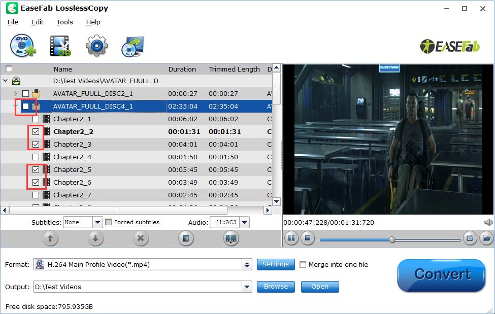Collapse the D:\Test Videos source tree

(6, 81)
